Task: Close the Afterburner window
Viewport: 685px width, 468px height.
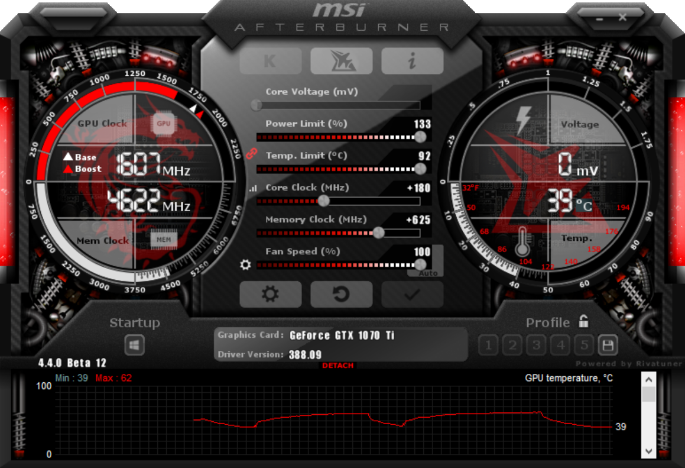Action: click(622, 17)
